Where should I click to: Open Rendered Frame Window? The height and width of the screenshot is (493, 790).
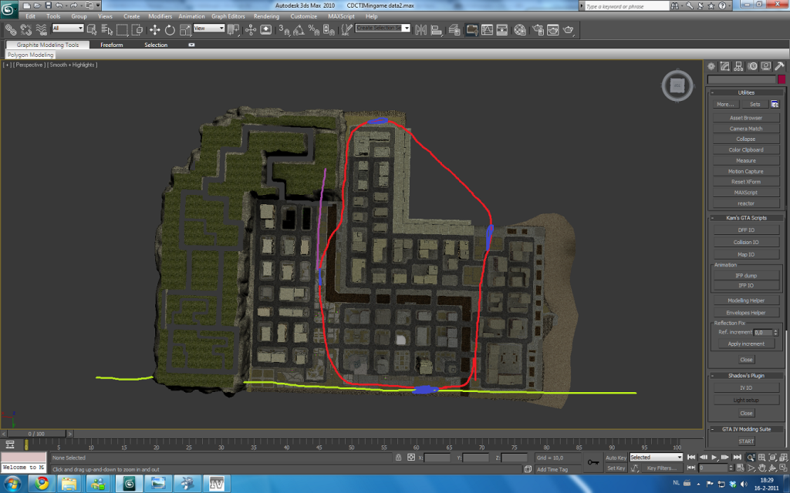(553, 30)
